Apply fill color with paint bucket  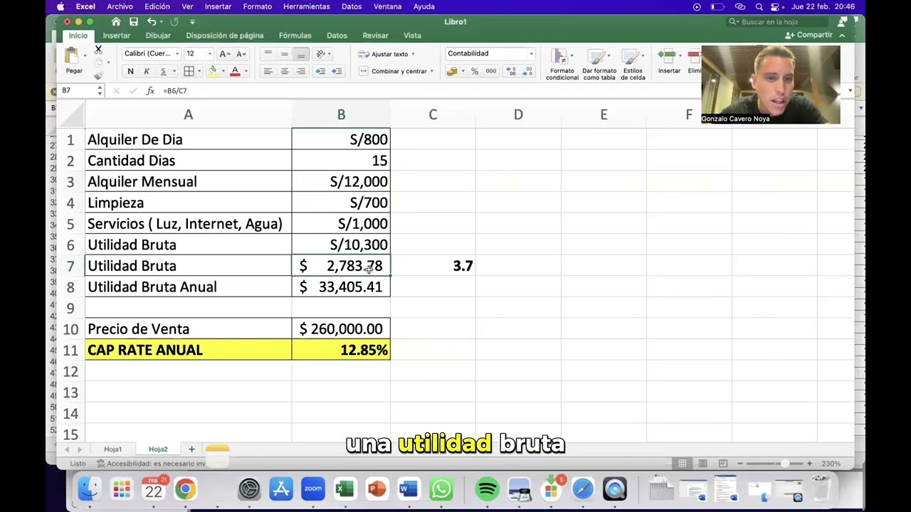[212, 71]
